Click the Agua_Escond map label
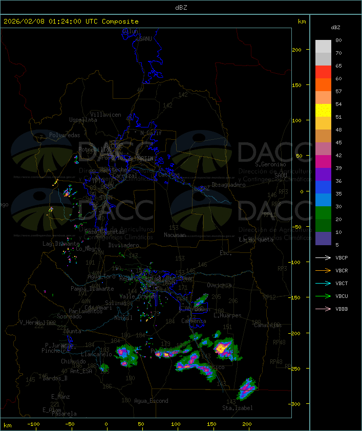This screenshot has height=431, width=362. 151,401
